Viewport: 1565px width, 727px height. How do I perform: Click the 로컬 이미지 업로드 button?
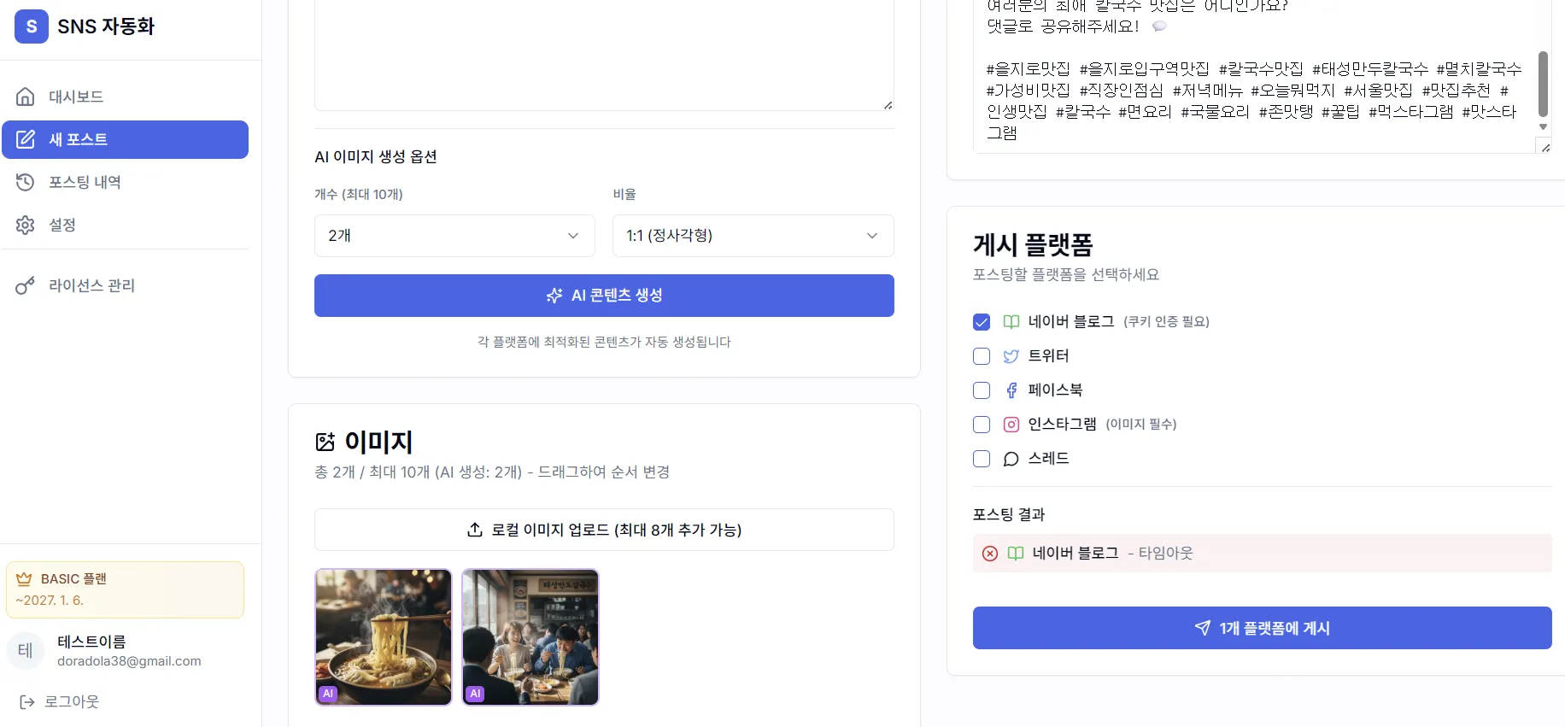pos(604,530)
